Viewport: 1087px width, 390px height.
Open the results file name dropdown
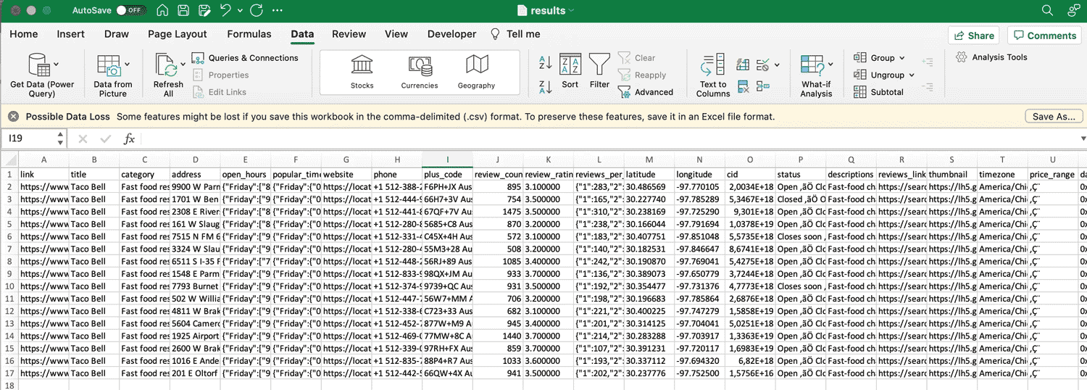tap(571, 11)
